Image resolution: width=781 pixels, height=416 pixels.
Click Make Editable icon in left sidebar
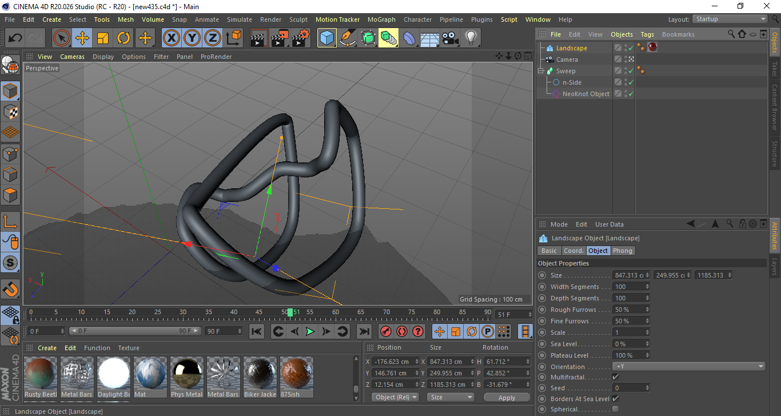(x=10, y=65)
